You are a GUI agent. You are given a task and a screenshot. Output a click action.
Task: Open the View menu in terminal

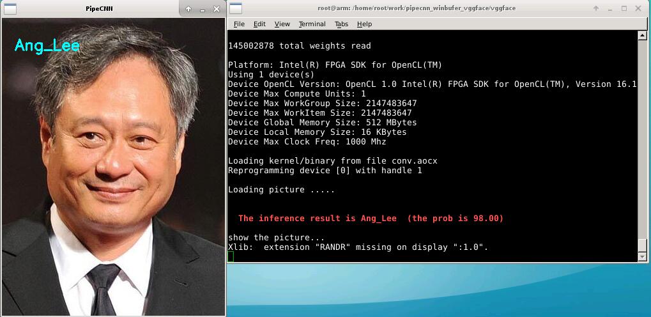pyautogui.click(x=282, y=24)
